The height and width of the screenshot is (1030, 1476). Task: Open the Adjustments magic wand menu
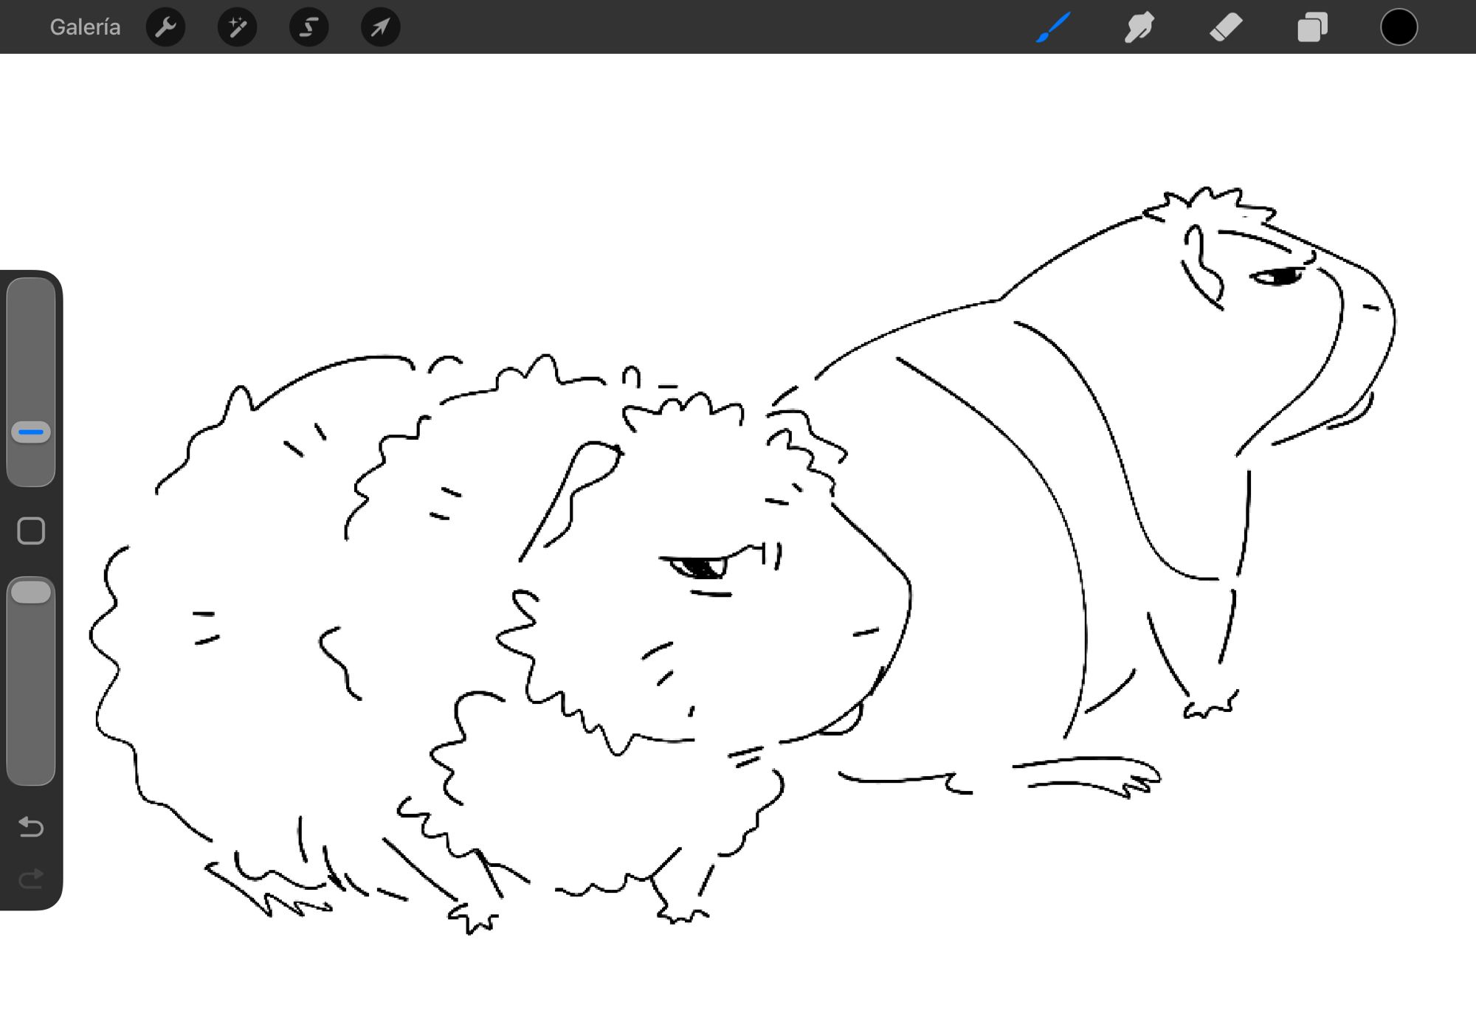(x=237, y=27)
